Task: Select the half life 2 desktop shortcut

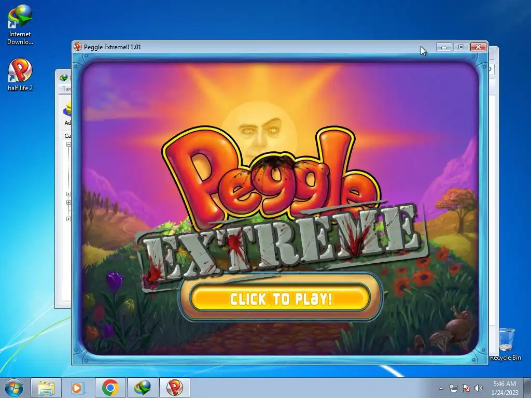Action: tap(20, 75)
